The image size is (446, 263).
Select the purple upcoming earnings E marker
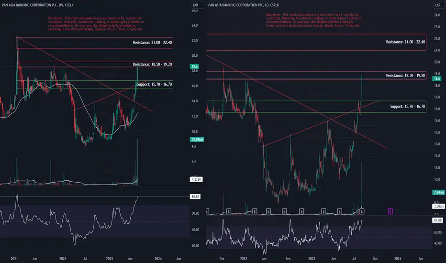click(390, 211)
